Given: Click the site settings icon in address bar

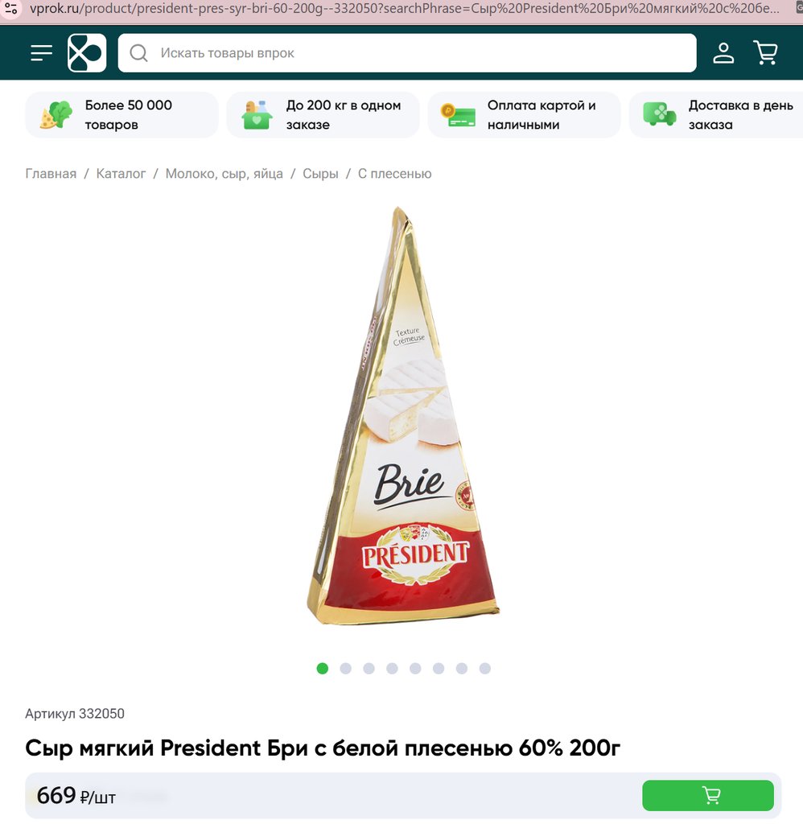Looking at the screenshot, I should pyautogui.click(x=11, y=8).
